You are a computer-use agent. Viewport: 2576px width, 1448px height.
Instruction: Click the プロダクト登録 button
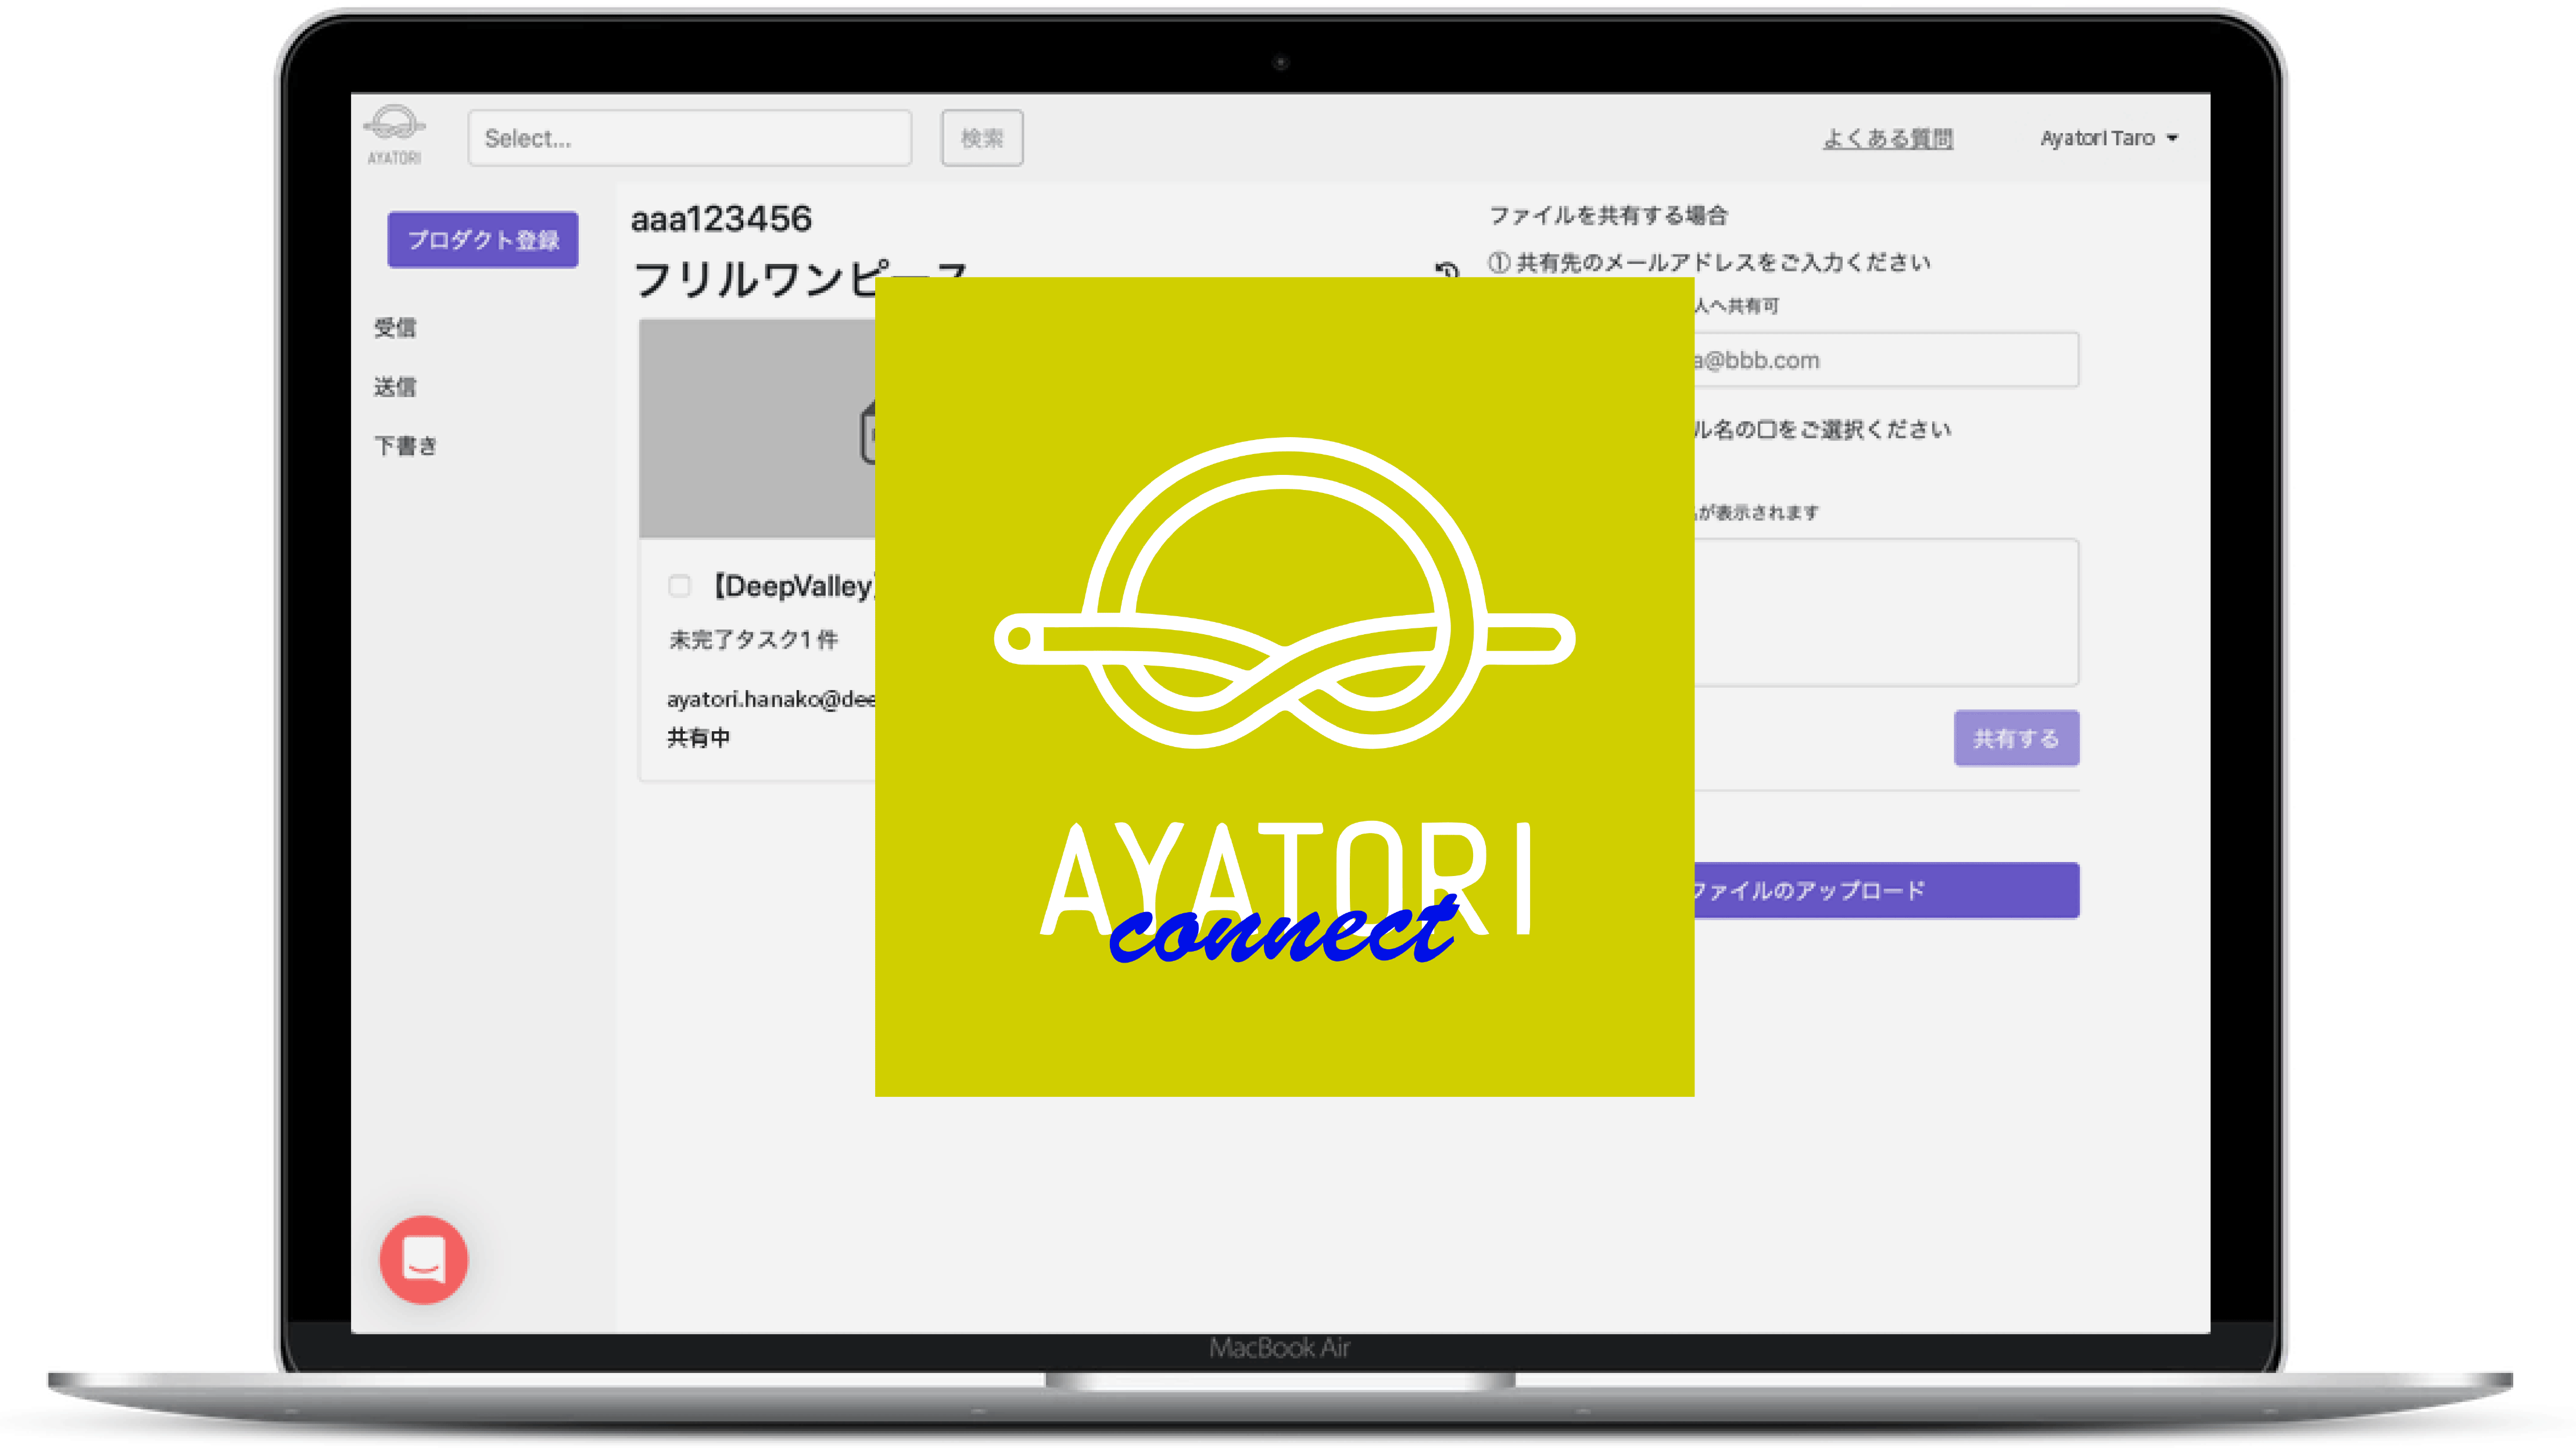tap(483, 239)
